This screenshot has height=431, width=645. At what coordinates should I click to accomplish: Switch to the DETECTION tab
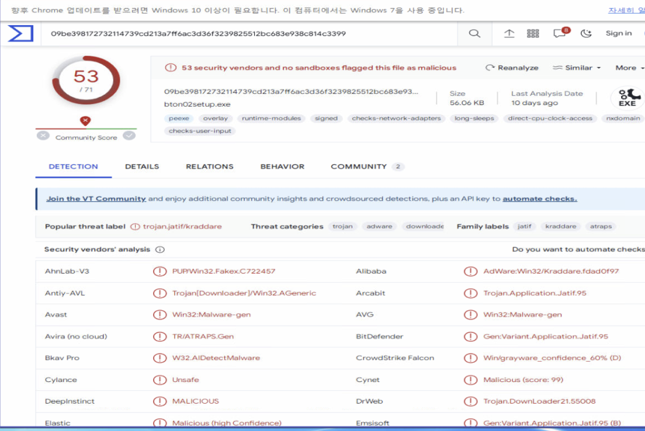[73, 167]
